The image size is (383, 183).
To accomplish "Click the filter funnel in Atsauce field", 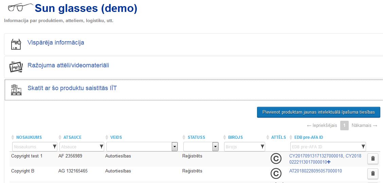I will pos(102,147).
